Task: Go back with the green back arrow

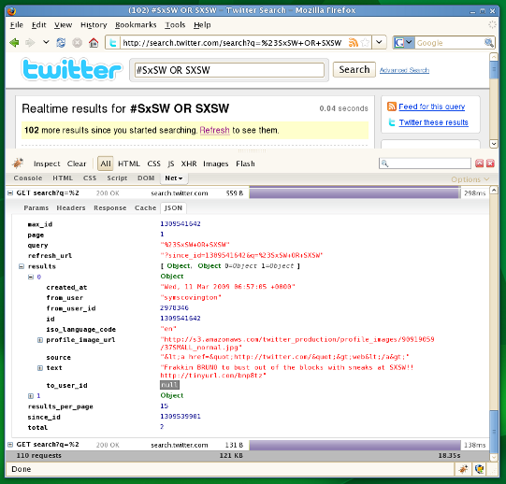Action: [14, 43]
